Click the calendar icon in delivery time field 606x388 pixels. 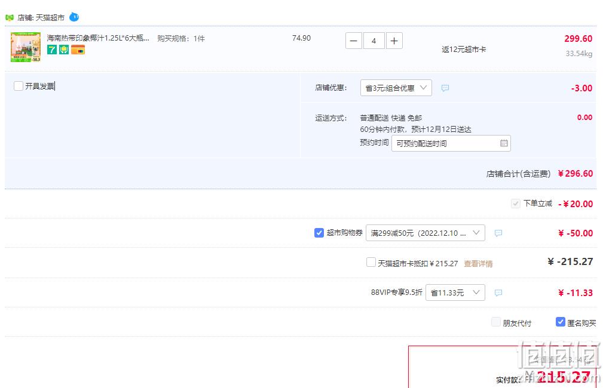pos(504,143)
